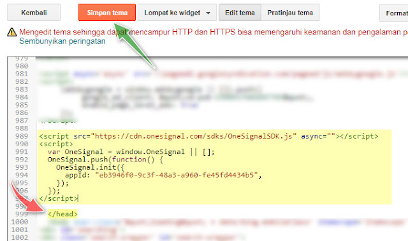The height and width of the screenshot is (241, 408).
Task: Click line number 980 in gutter
Action: [22, 66]
